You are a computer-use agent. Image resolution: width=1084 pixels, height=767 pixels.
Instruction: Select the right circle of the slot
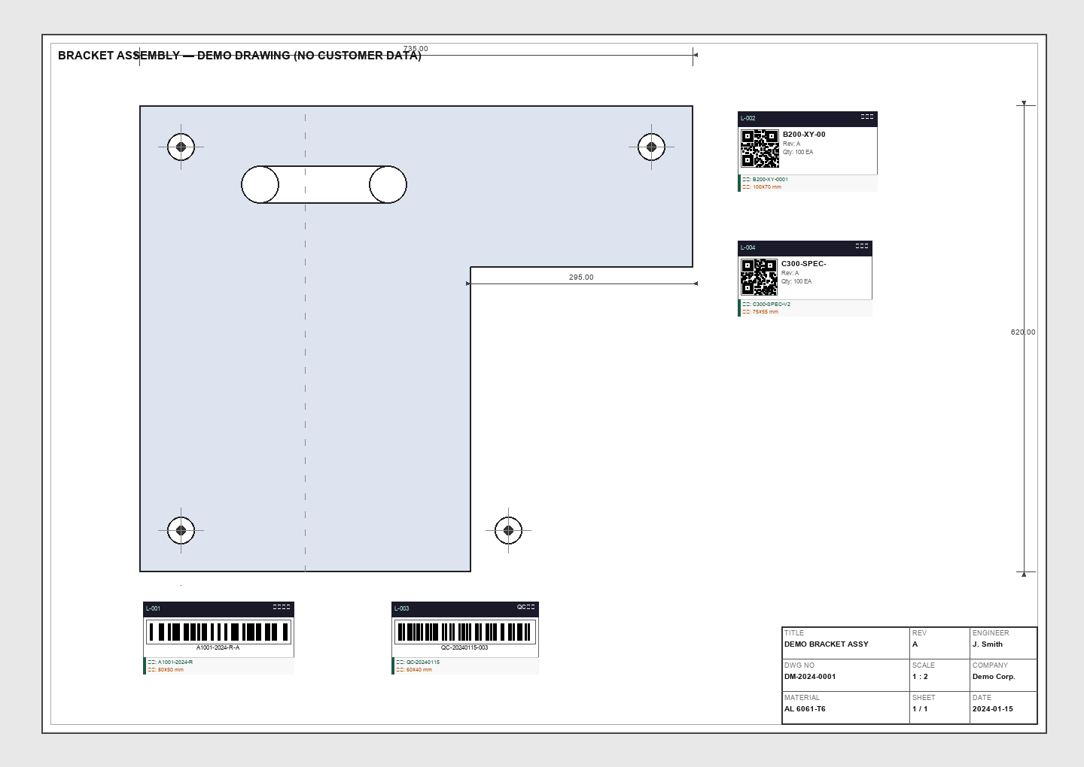coord(388,185)
